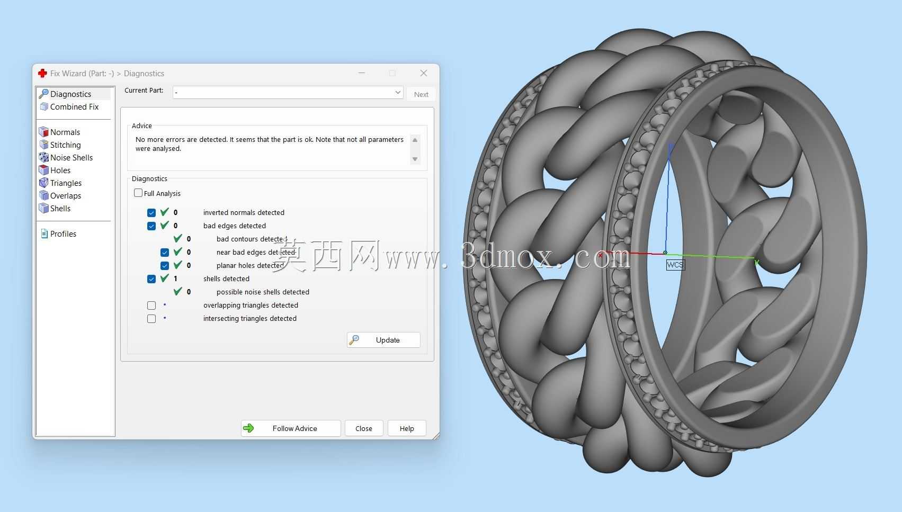Click the Close button at dialog bottom
902x512 pixels.
tap(364, 428)
